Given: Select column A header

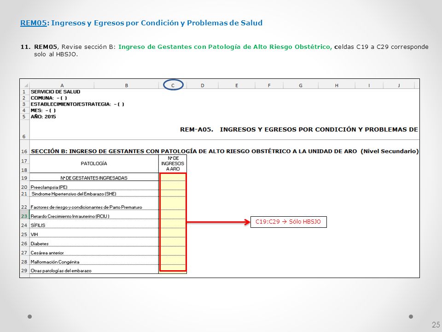Looking at the screenshot, I should tap(62, 85).
